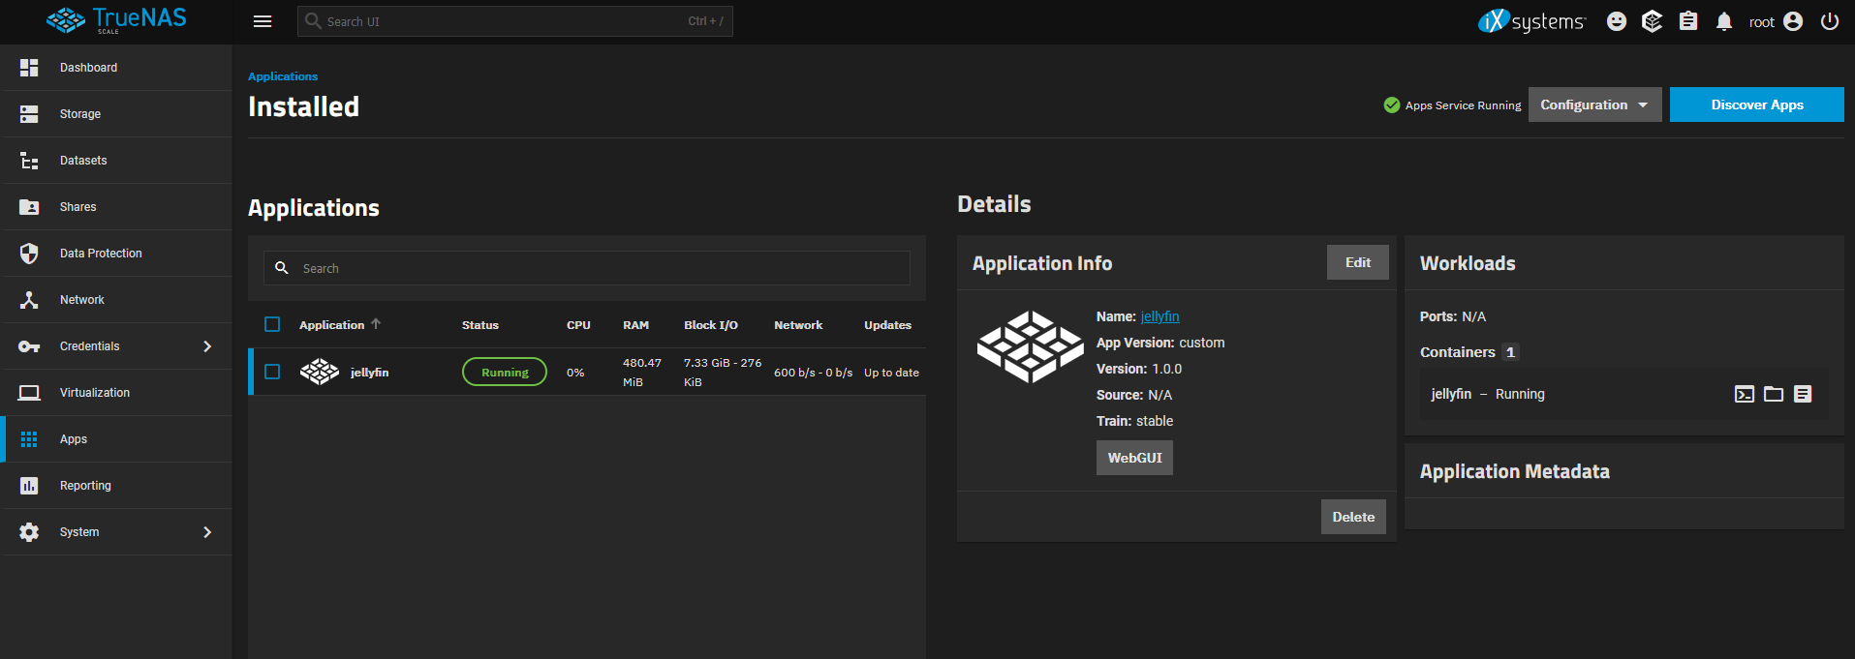The image size is (1855, 659).
Task: Click the Storage sidebar icon
Action: (29, 114)
